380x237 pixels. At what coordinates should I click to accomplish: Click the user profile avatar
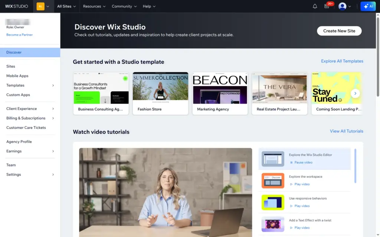click(x=342, y=6)
